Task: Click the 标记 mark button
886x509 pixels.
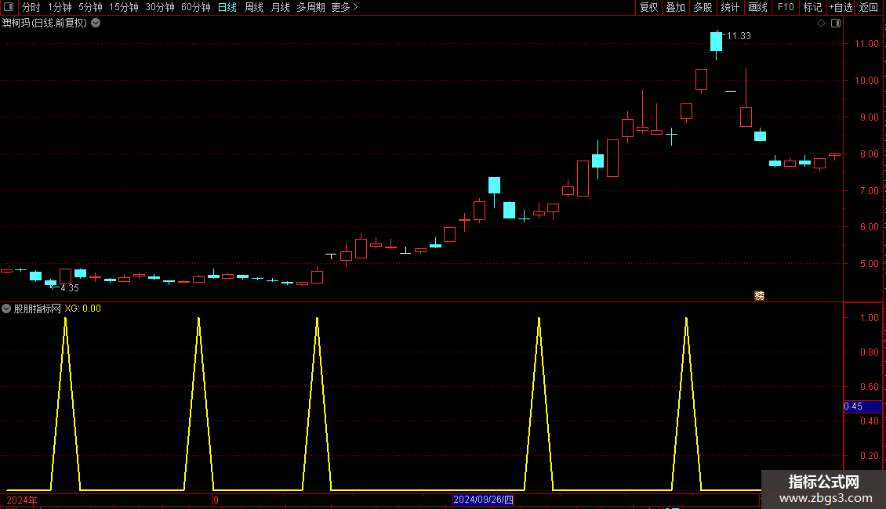Action: pos(812,7)
